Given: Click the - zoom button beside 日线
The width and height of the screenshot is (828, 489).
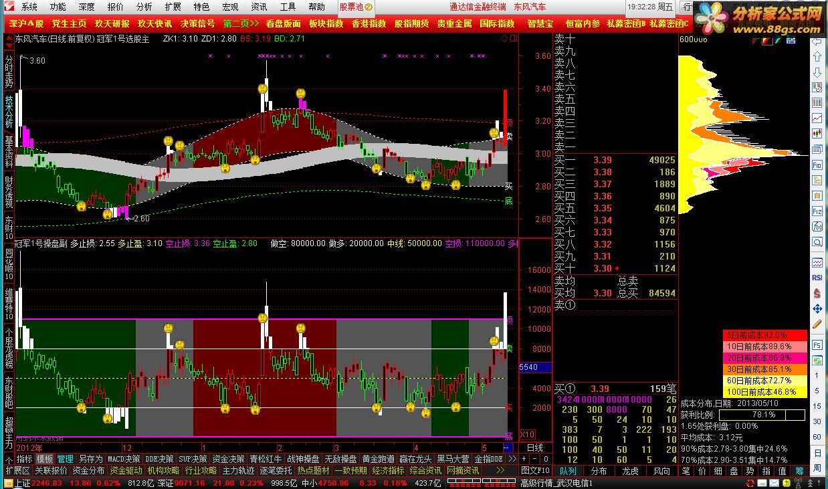Looking at the screenshot, I should 534,459.
